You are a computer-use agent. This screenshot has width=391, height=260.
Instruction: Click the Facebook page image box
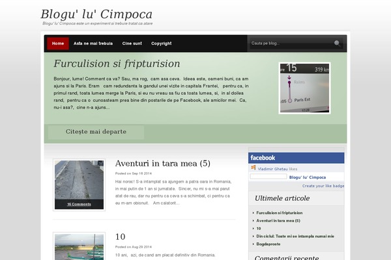pyautogui.click(x=268, y=176)
